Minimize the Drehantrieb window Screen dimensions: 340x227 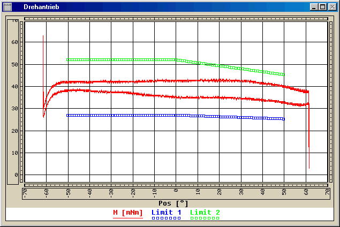[x=314, y=7]
